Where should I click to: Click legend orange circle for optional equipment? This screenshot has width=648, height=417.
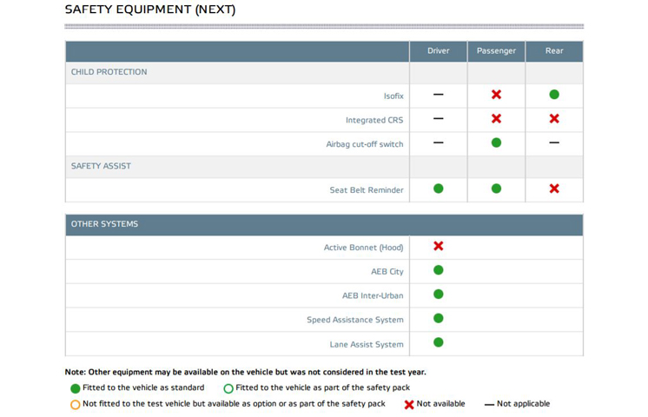pyautogui.click(x=76, y=404)
